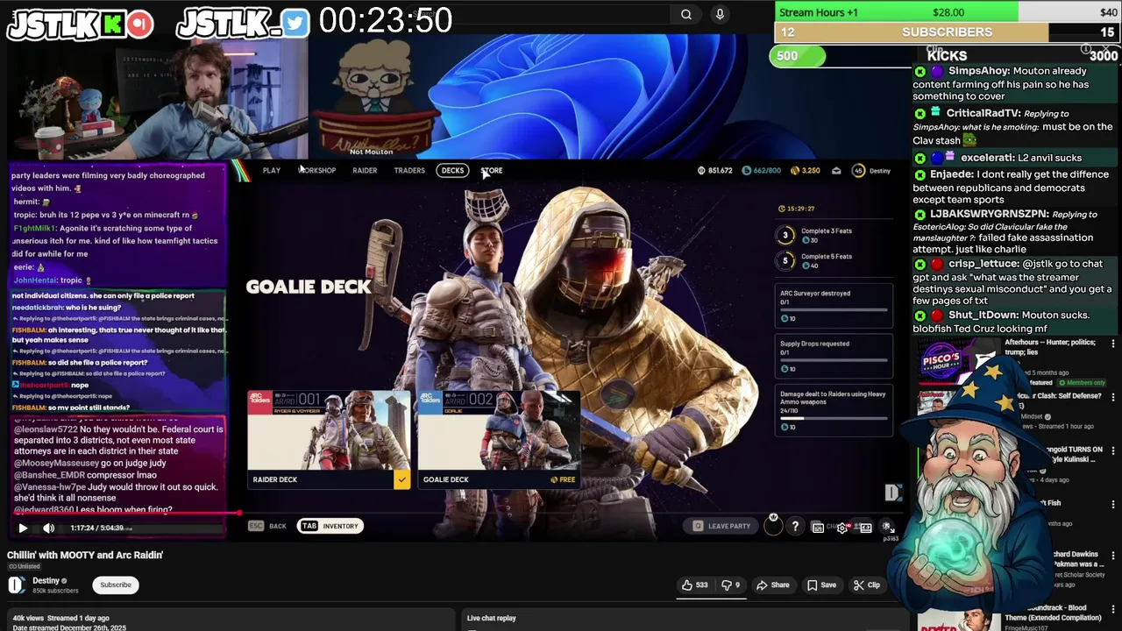
Task: Open the ARC Surveyor destroyed feat card
Action: pyautogui.click(x=834, y=305)
